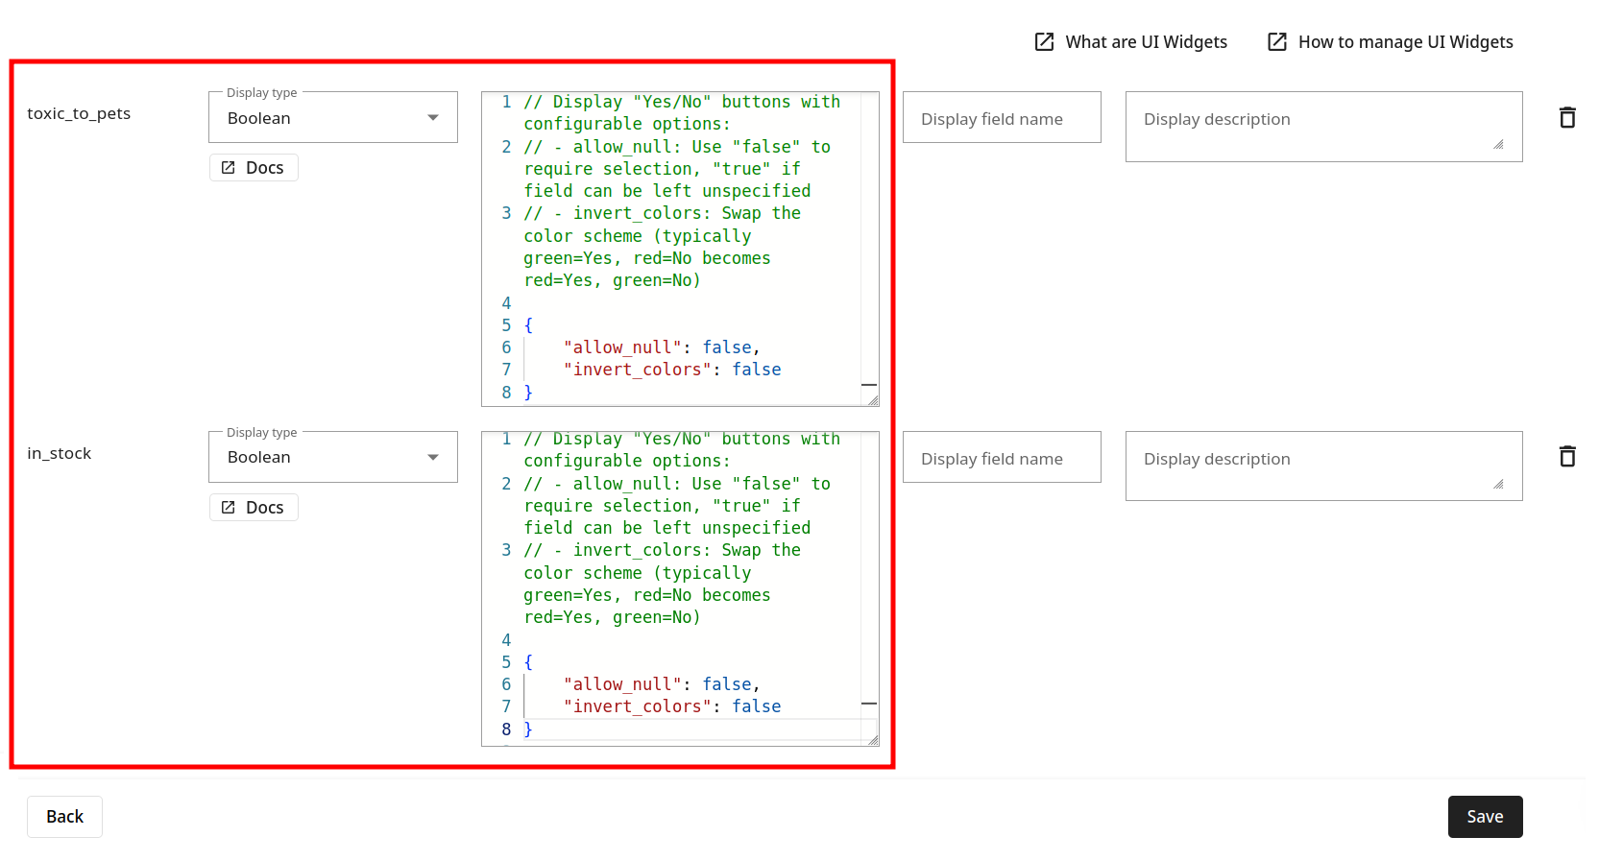Grab resize handle of in_stock code editor
Viewport: 1599px width, 861px height.
(x=873, y=740)
